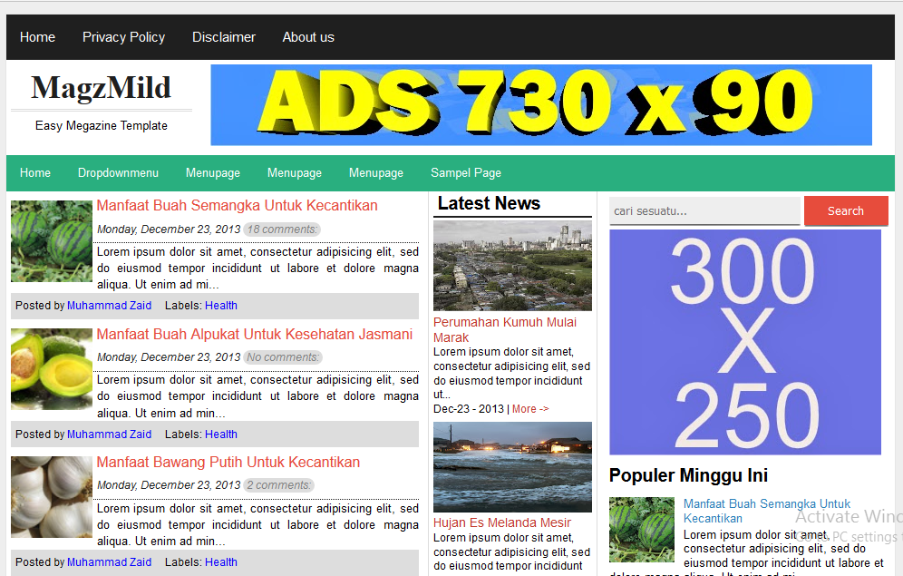Click the More -> link
This screenshot has width=903, height=576.
pos(530,409)
